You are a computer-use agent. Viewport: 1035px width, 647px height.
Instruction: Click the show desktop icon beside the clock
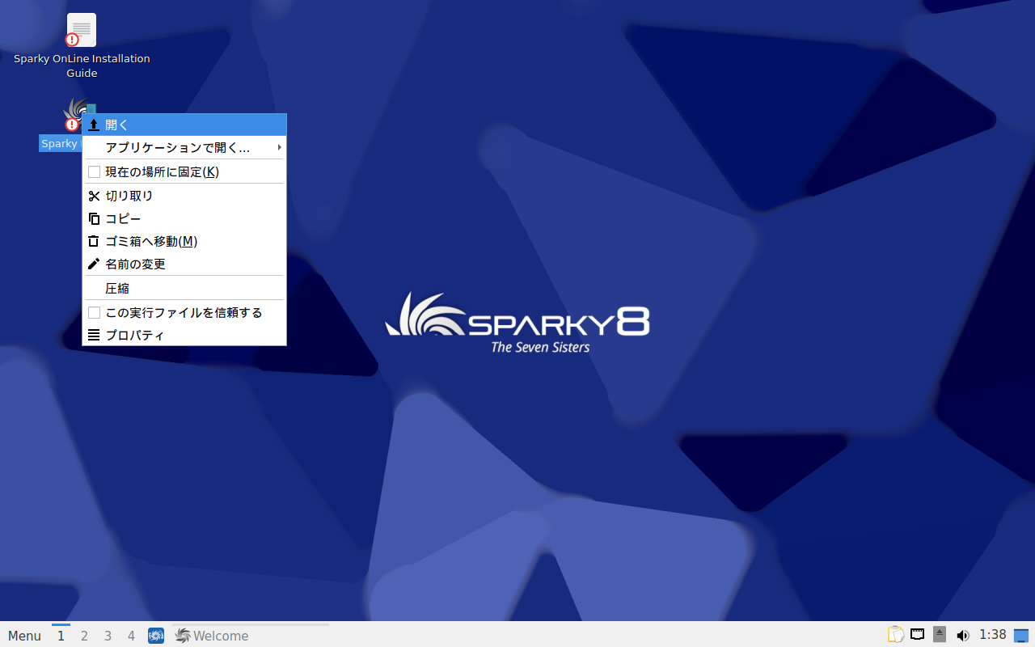click(1021, 636)
